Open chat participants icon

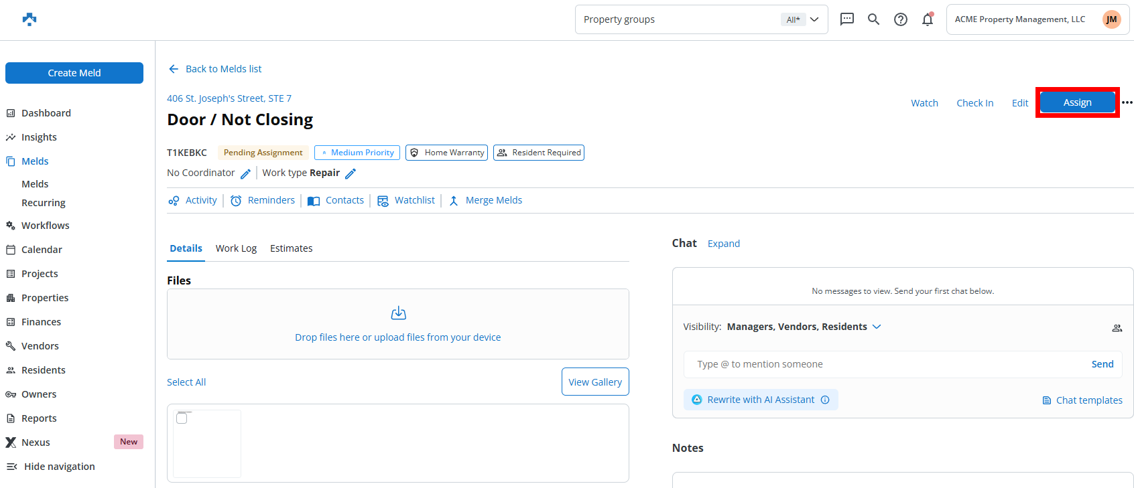1117,328
